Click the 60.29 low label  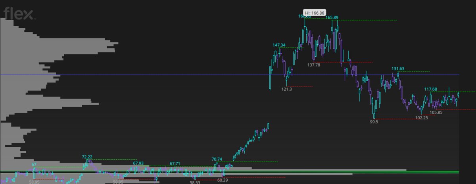click(x=223, y=180)
